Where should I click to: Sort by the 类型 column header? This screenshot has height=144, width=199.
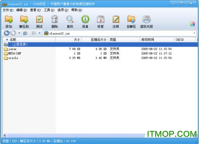pyautogui.click(x=124, y=40)
